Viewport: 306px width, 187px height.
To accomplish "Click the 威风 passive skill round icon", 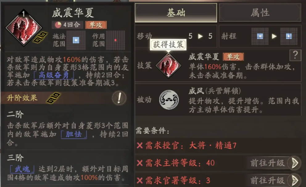I will [x=169, y=100].
